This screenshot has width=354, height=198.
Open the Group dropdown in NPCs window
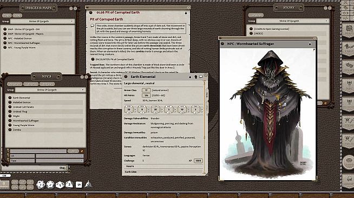50,90
